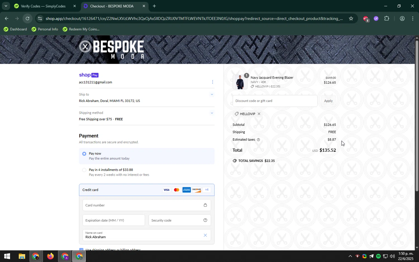Viewport: 419px width, 262px height.
Task: Select Pay in 4 installments option
Action: 84,170
